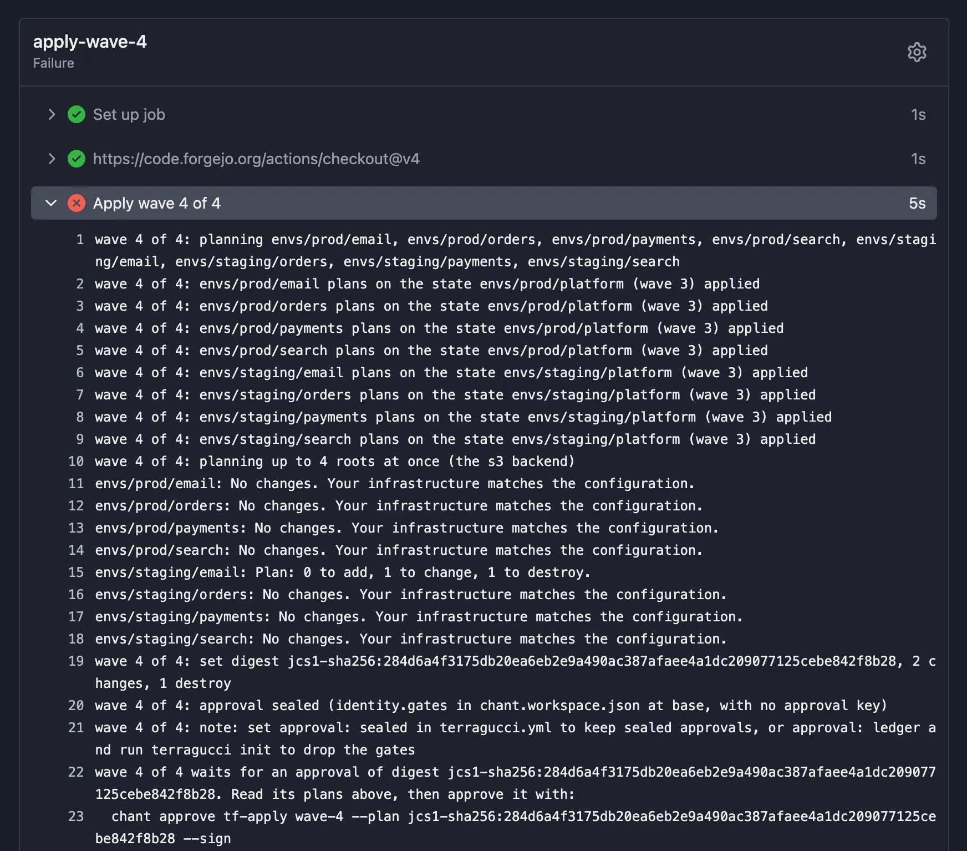Open the code.forgejo.org checkout@v4 step
Viewport: 967px width, 851px height.
pos(256,159)
